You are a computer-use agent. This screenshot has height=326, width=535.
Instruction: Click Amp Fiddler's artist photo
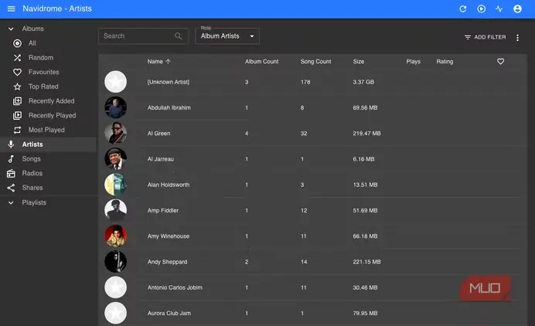click(x=115, y=210)
